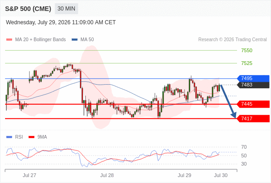Select the 7495 blue pivot price tag

[253, 79]
